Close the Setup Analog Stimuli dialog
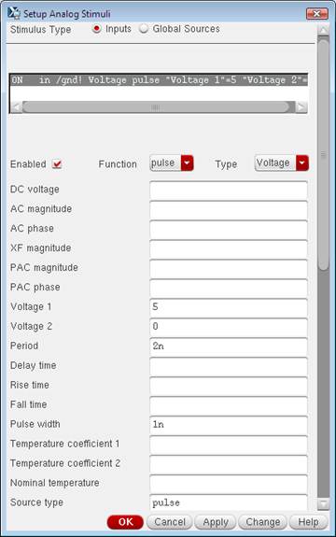Screen dimensions: 336x537 tap(316, 14)
